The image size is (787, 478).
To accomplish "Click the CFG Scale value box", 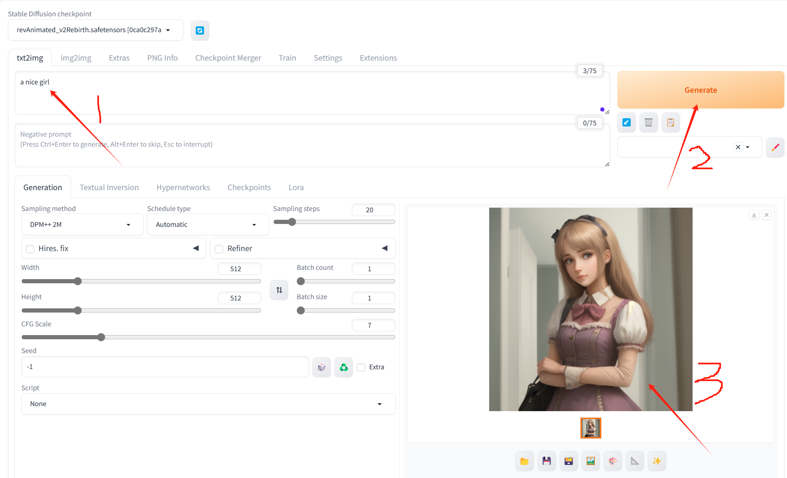I will click(373, 325).
